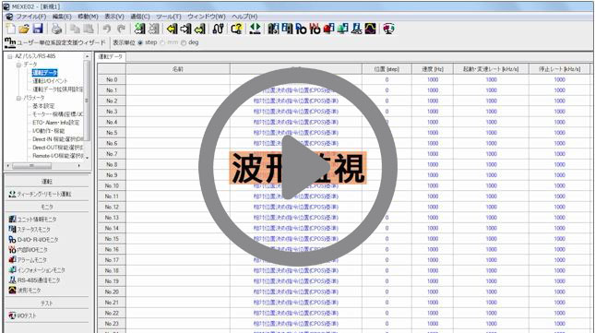595x333 pixels.
Task: Select the mm display unit radio
Action: click(x=162, y=42)
